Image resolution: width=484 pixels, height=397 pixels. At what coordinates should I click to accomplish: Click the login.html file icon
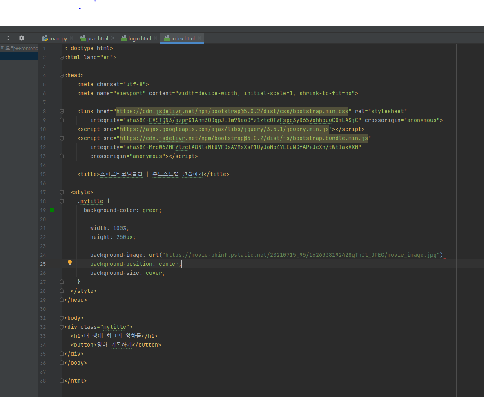124,38
